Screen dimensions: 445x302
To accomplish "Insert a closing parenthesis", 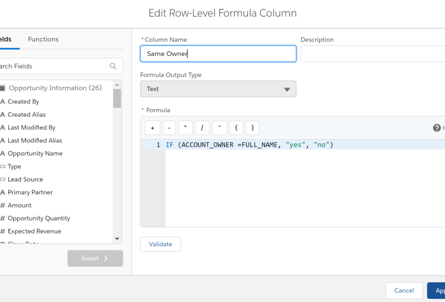I will click(252, 128).
